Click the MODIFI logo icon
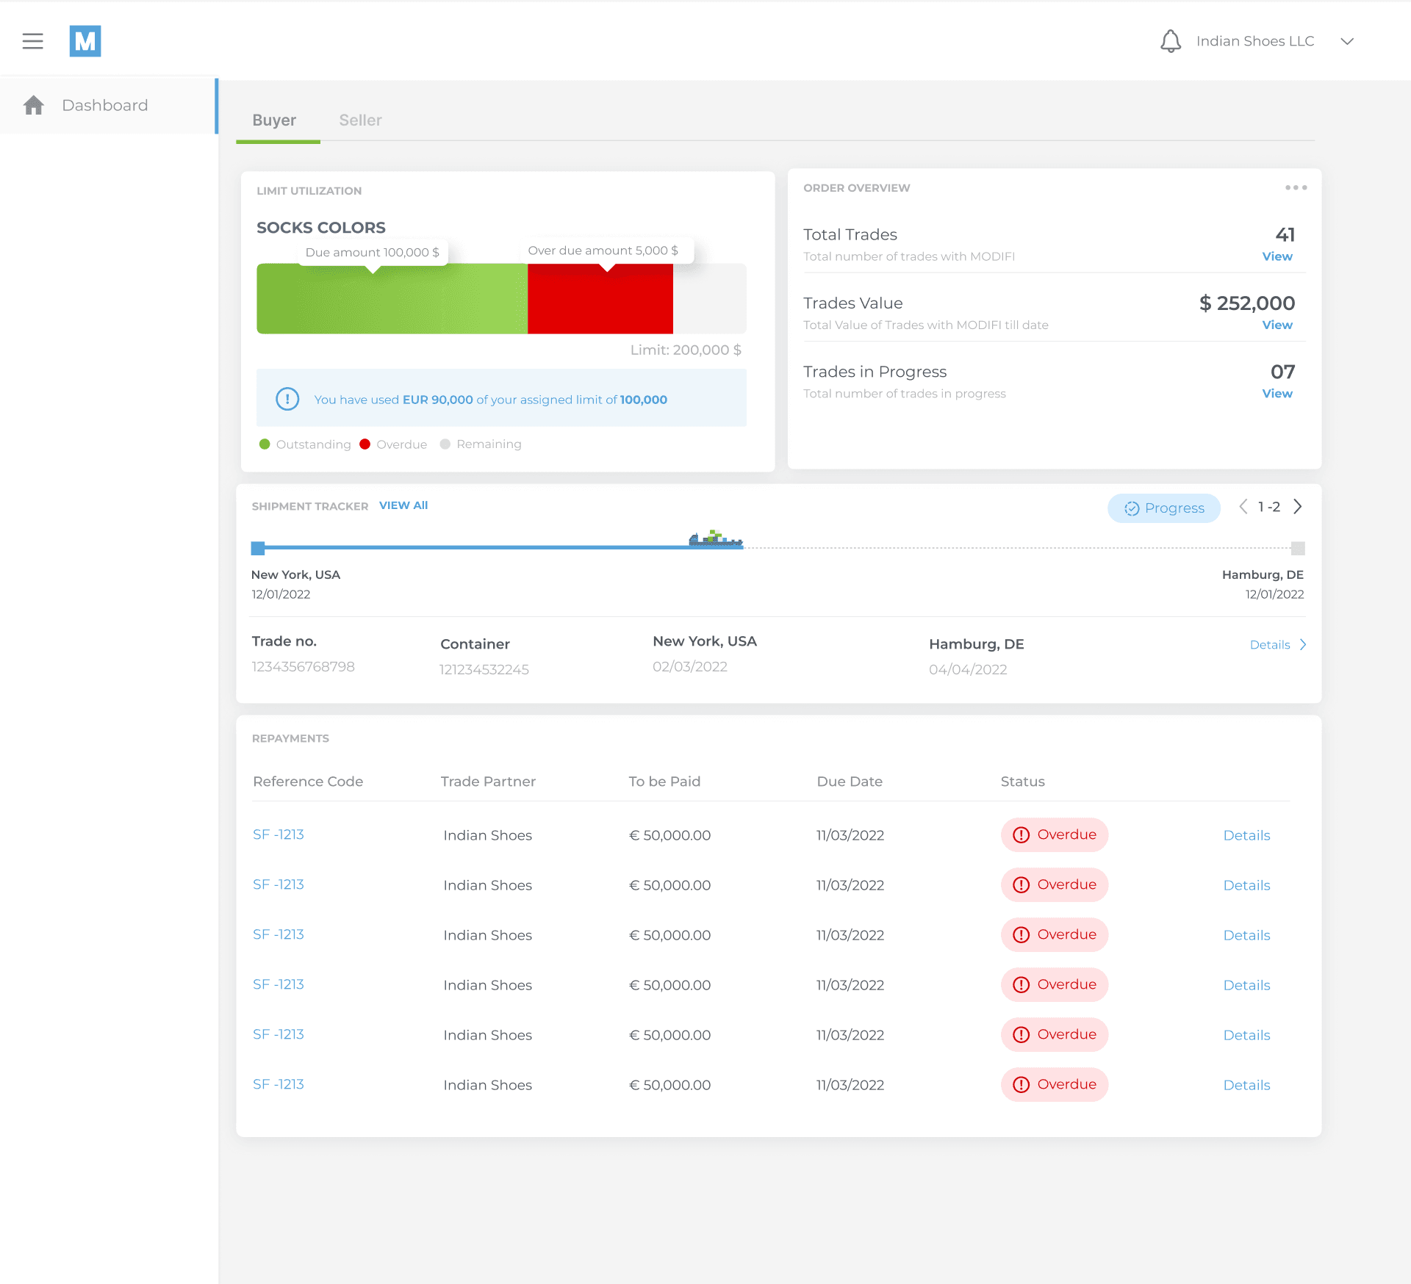This screenshot has width=1411, height=1284. pyautogui.click(x=85, y=41)
